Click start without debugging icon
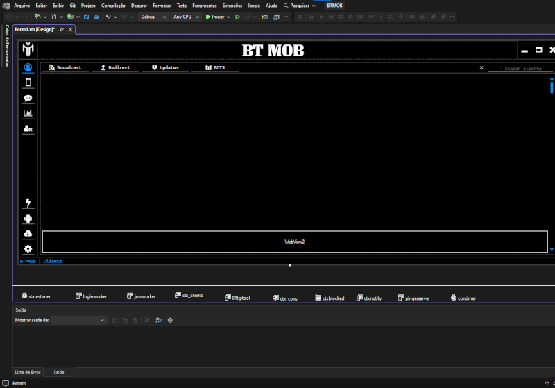 click(238, 17)
